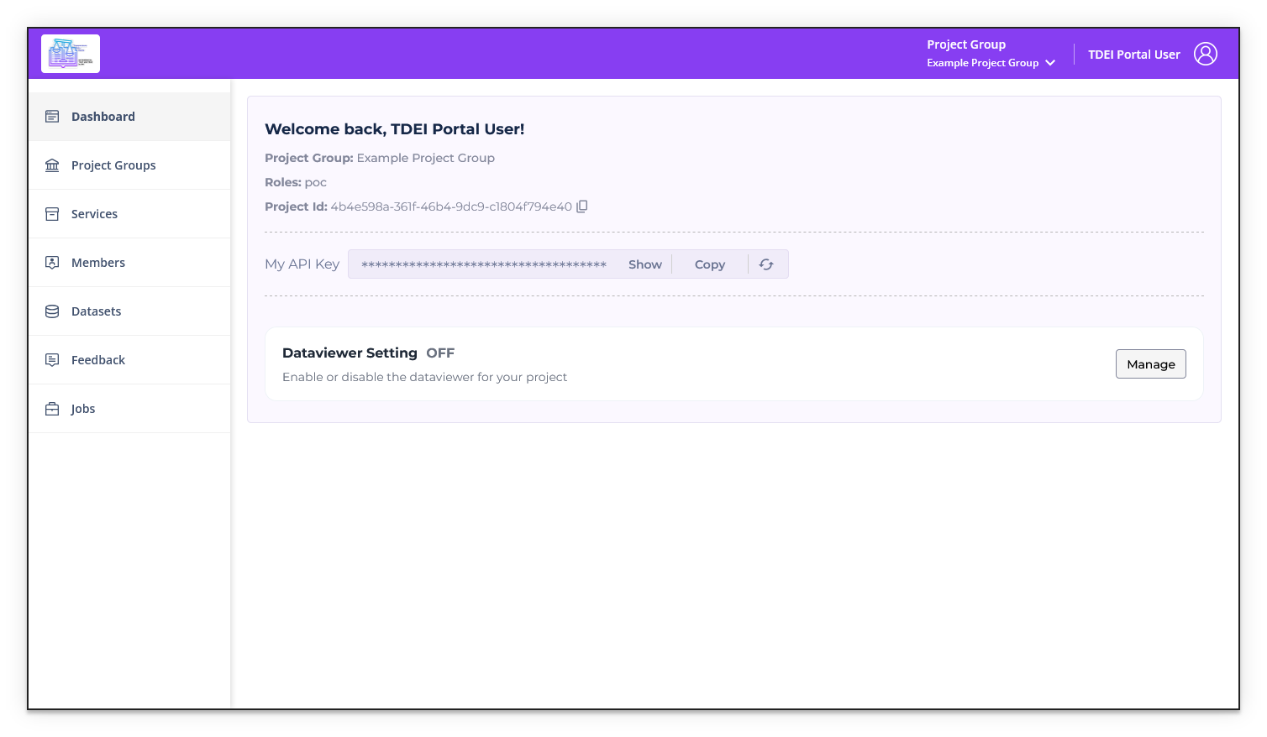Copy the API key to clipboard
Screen dimensions: 1267x737
point(709,264)
